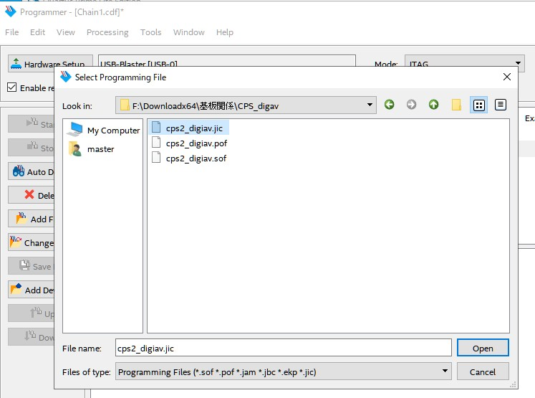Click the File name input field
The width and height of the screenshot is (535, 398).
pyautogui.click(x=283, y=348)
